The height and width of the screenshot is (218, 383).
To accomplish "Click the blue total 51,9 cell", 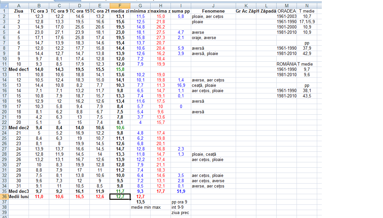I will [181, 191].
